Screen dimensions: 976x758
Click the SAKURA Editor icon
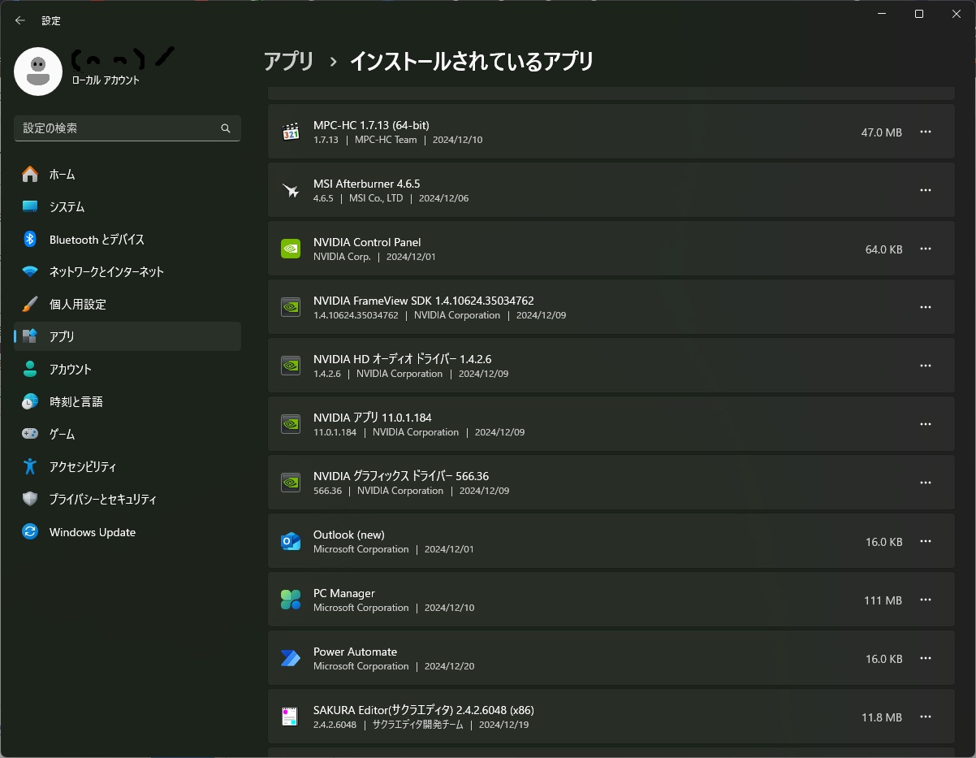coord(291,717)
